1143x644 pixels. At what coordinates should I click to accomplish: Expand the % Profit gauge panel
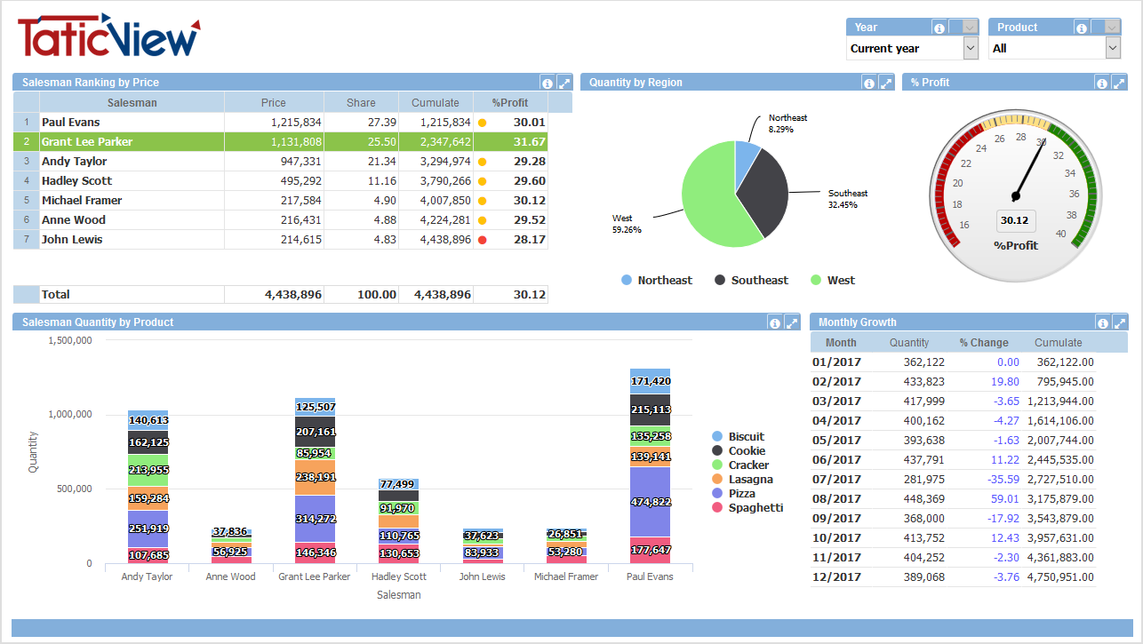[1119, 83]
